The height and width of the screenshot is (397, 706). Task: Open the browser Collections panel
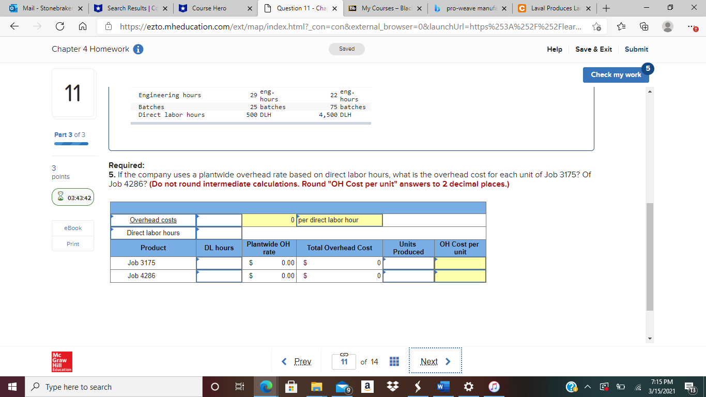tap(644, 27)
